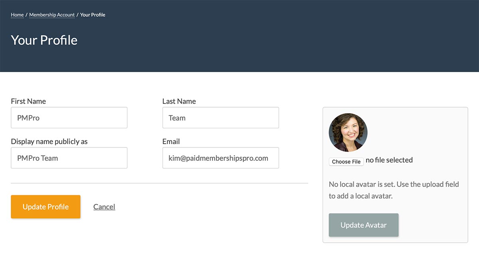Screen dimensions: 479x255
Task: Click the First Name field label
Action: tap(28, 101)
